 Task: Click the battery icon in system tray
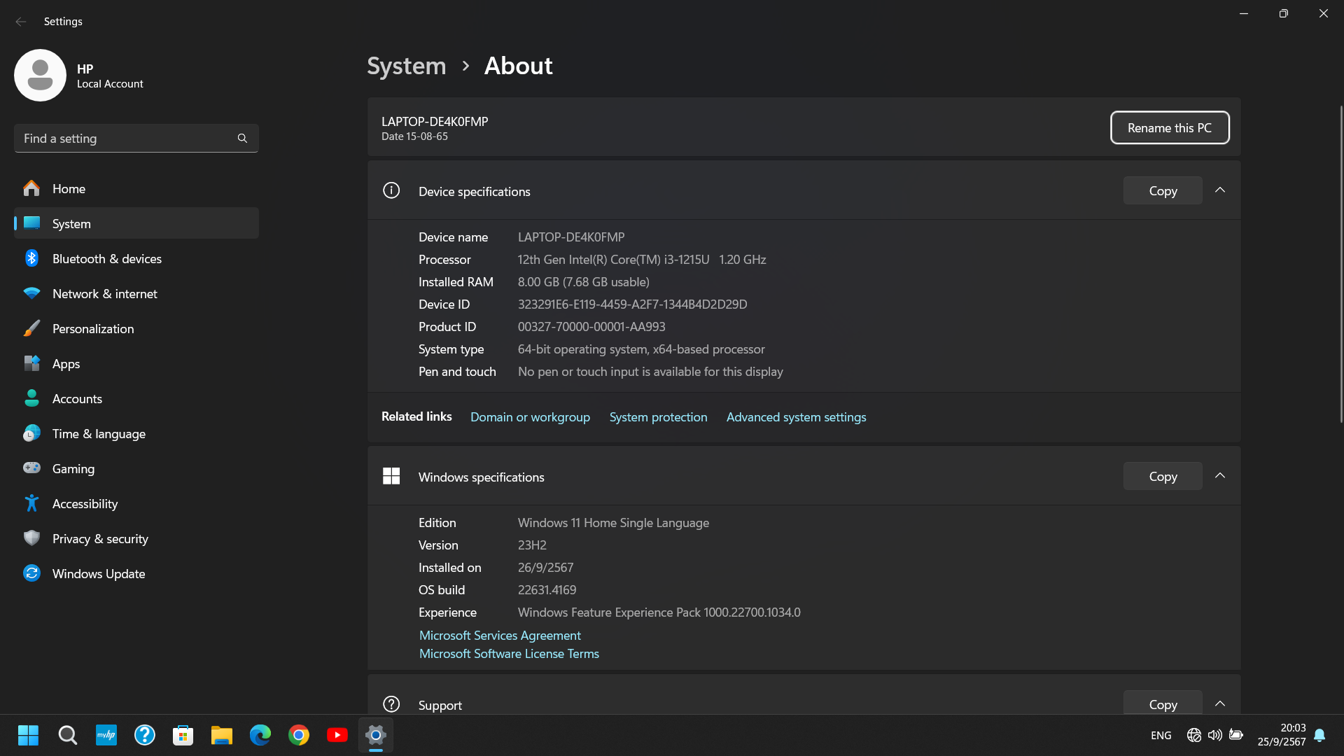[1235, 735]
